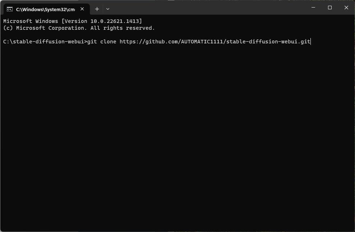Click the Microsoft Windows text on first line
The width and height of the screenshot is (355, 232).
click(31, 21)
